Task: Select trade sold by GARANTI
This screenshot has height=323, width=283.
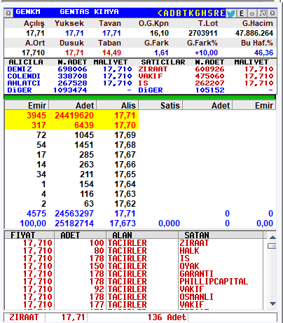Action: 134,274
